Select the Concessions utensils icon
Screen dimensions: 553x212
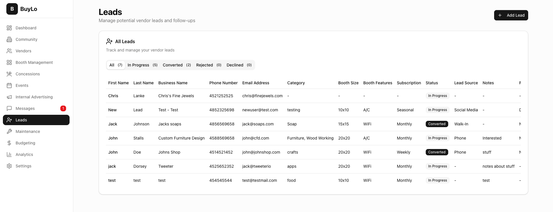[9, 74]
